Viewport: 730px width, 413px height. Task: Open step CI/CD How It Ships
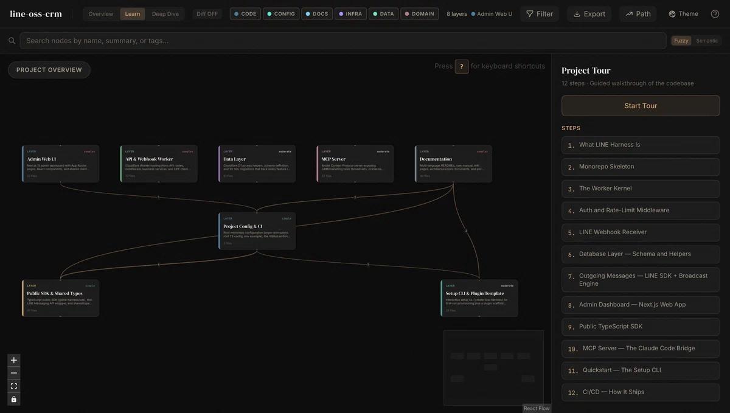pos(641,392)
